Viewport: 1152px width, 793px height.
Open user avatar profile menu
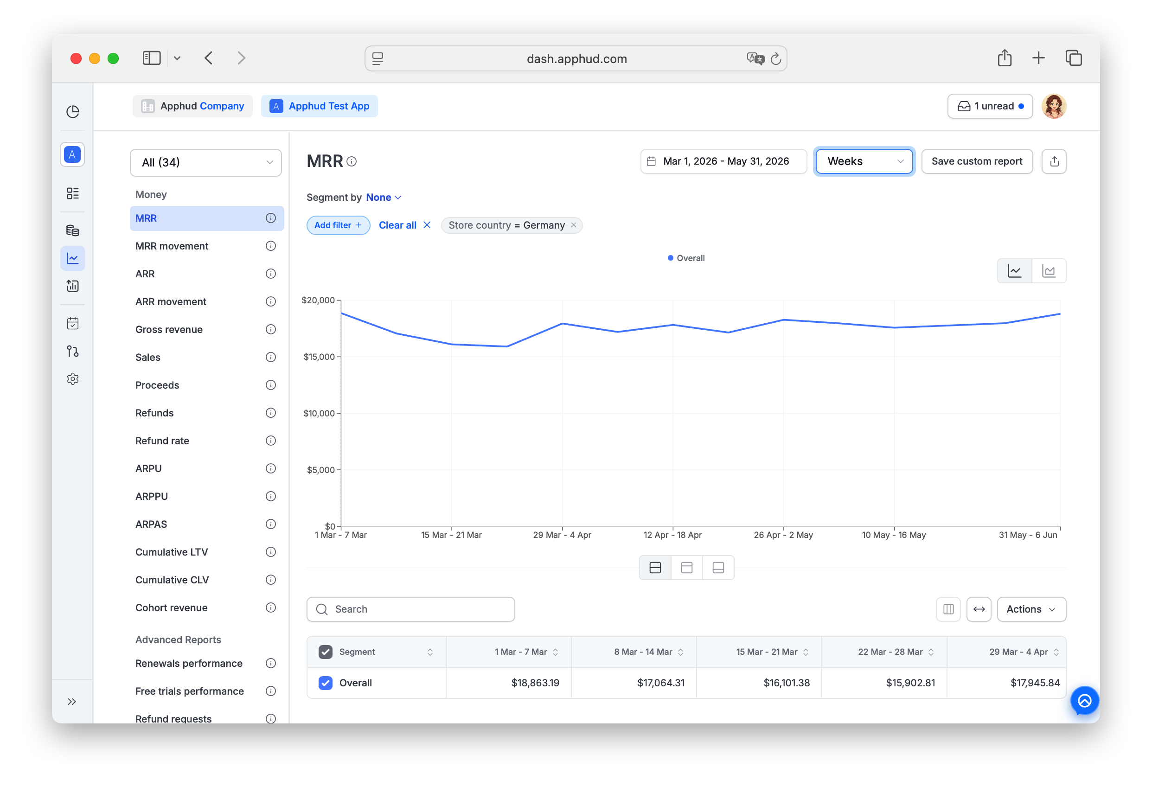(x=1054, y=106)
